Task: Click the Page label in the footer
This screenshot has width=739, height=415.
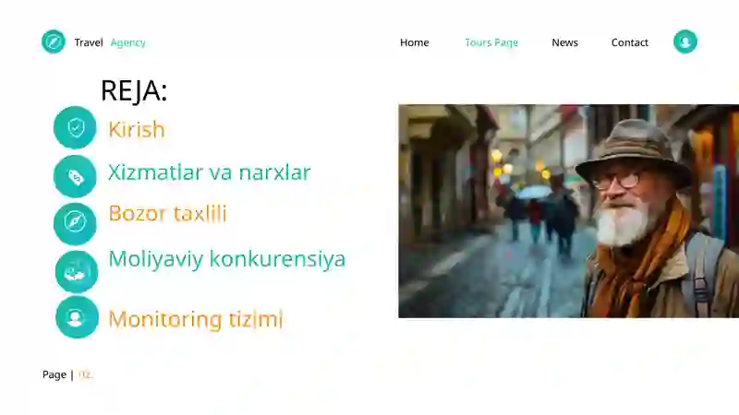Action: pyautogui.click(x=55, y=375)
